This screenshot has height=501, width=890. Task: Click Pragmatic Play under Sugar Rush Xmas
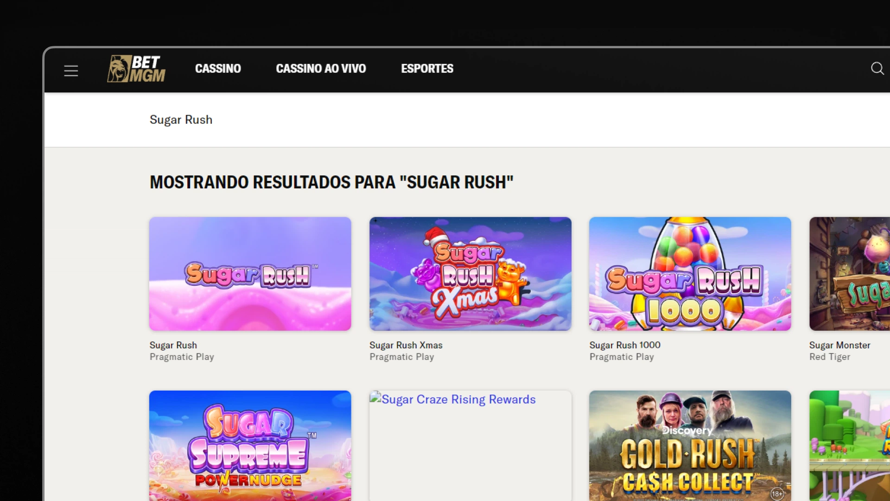401,357
